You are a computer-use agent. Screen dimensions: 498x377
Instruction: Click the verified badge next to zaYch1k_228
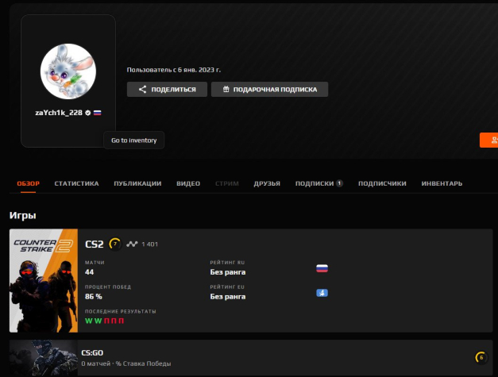pyautogui.click(x=88, y=113)
